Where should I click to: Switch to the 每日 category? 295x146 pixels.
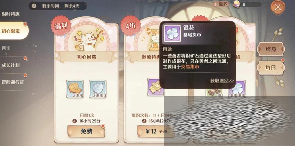271,68
